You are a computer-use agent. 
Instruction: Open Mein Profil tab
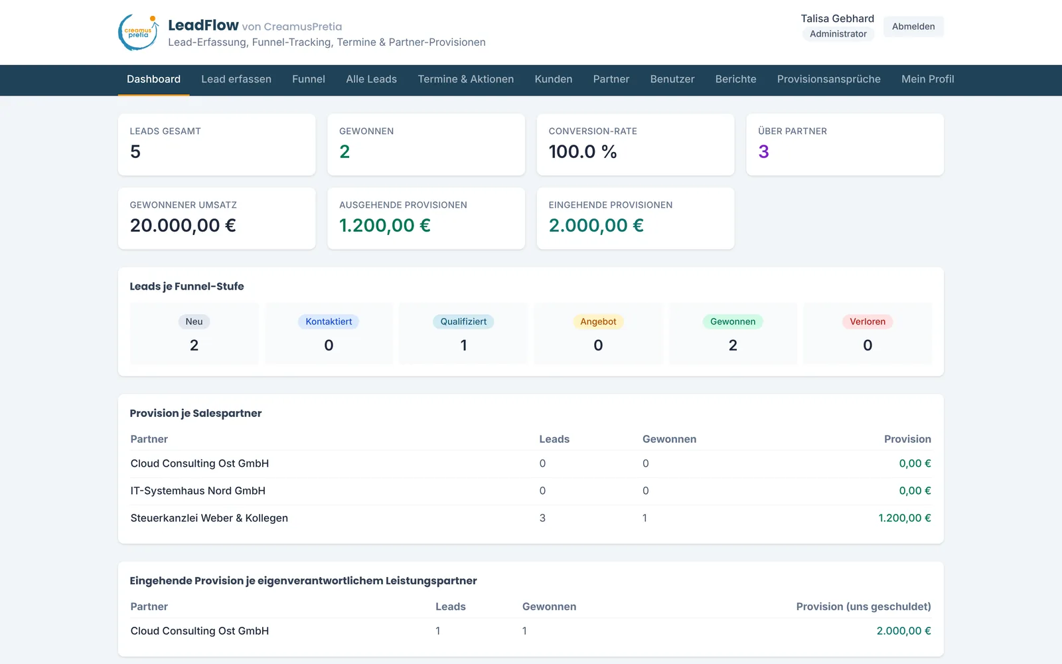point(927,79)
